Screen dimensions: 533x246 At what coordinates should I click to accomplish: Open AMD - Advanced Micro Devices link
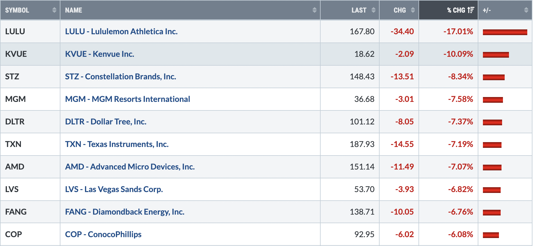130,167
